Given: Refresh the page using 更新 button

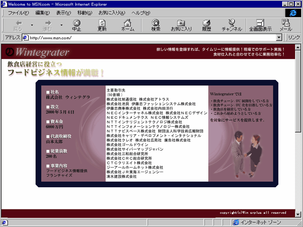Looking at the screenshot, I should tap(102, 25).
